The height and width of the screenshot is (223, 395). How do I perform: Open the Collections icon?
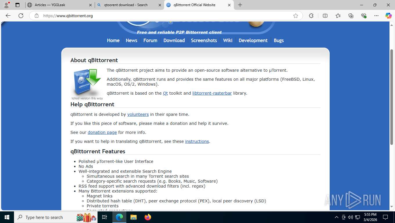tap(351, 16)
